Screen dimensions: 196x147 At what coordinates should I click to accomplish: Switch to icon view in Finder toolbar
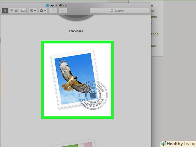point(5,11)
